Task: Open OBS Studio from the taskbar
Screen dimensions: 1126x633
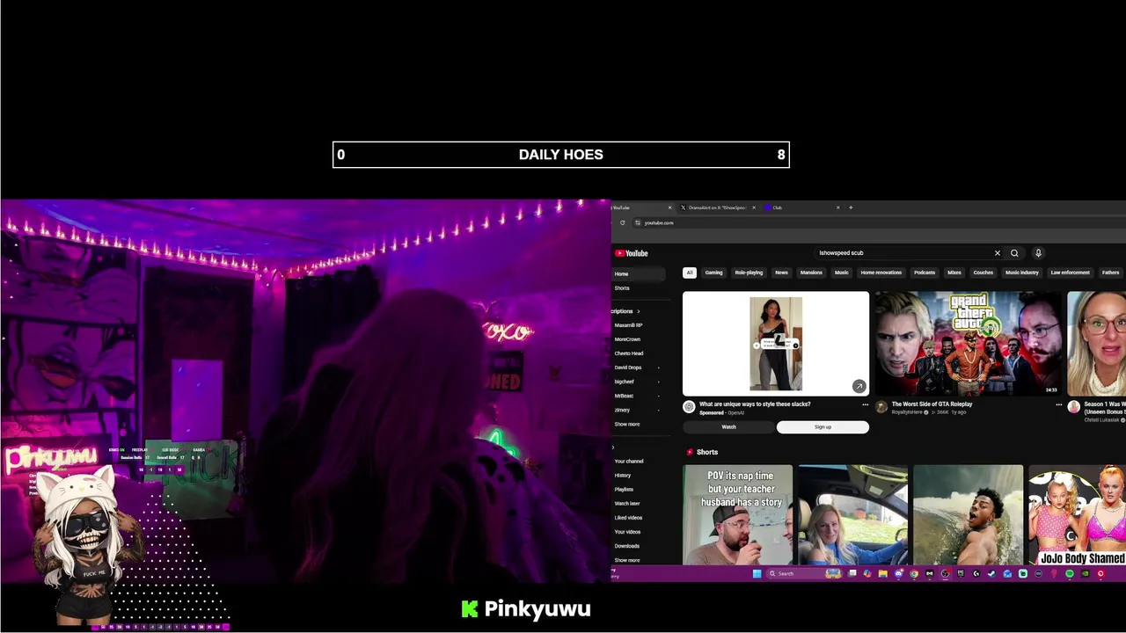Action: [x=945, y=574]
